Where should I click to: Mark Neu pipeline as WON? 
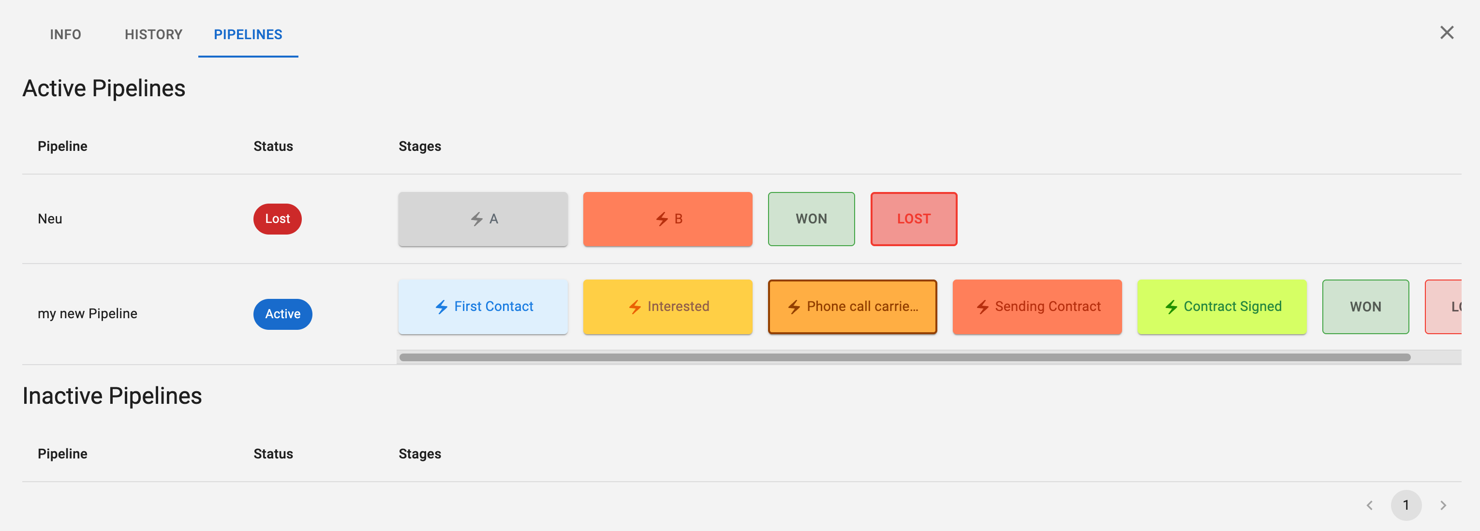(x=811, y=219)
